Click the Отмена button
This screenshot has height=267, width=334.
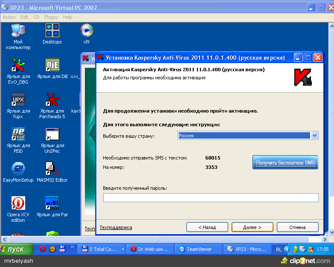tap(298, 227)
